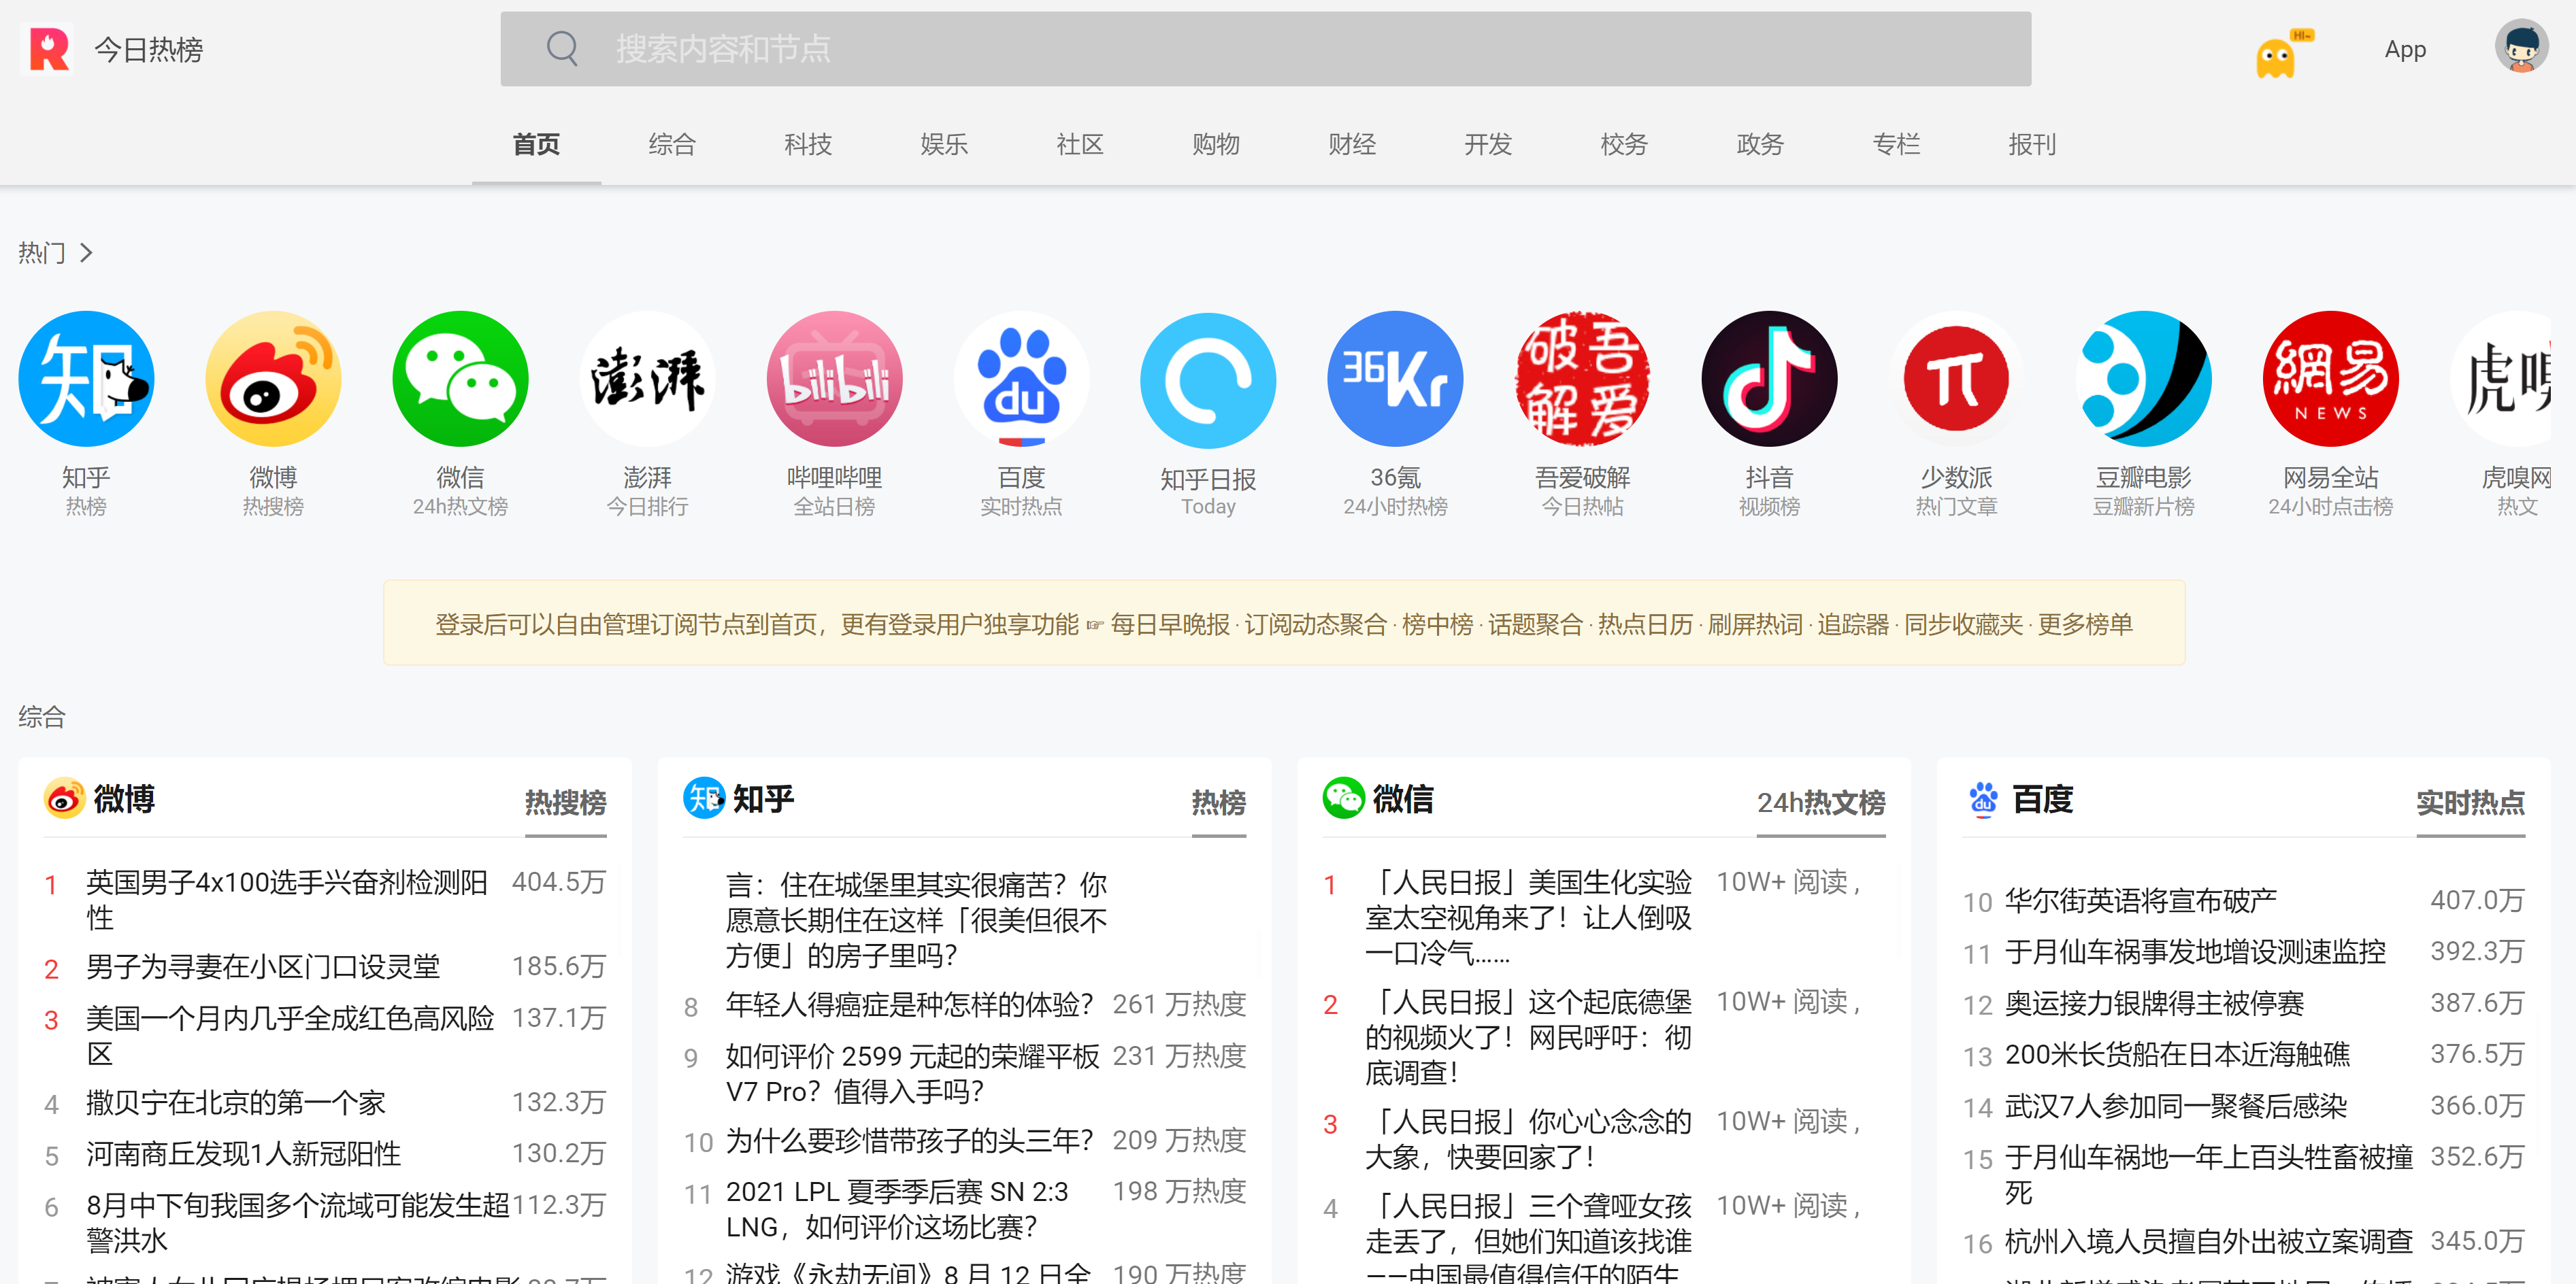
Task: Focus the 搜索内容和节点 search field
Action: [x=1266, y=49]
